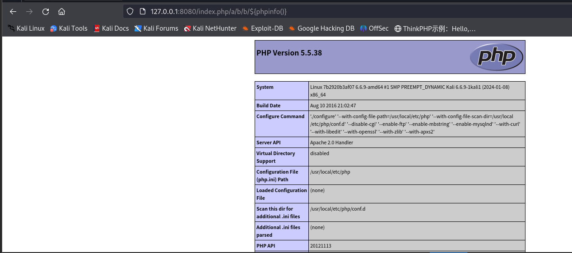This screenshot has height=253, width=572.
Task: Click the PHP logo image
Action: click(496, 57)
